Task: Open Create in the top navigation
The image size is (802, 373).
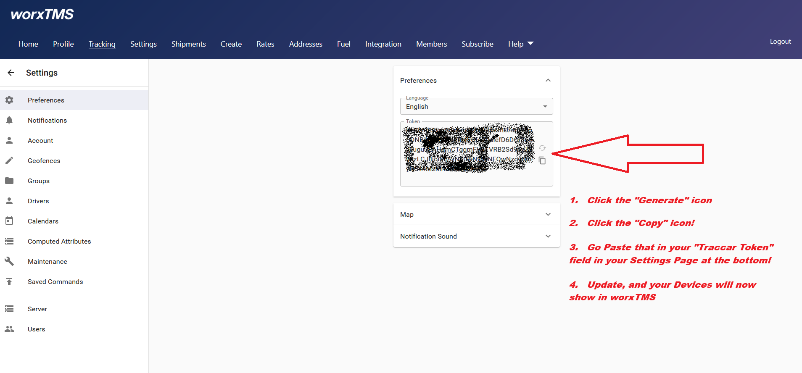Action: (x=231, y=44)
